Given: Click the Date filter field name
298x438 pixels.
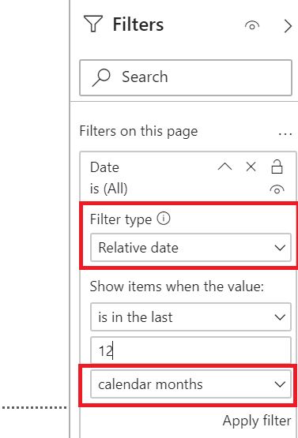Looking at the screenshot, I should point(104,167).
